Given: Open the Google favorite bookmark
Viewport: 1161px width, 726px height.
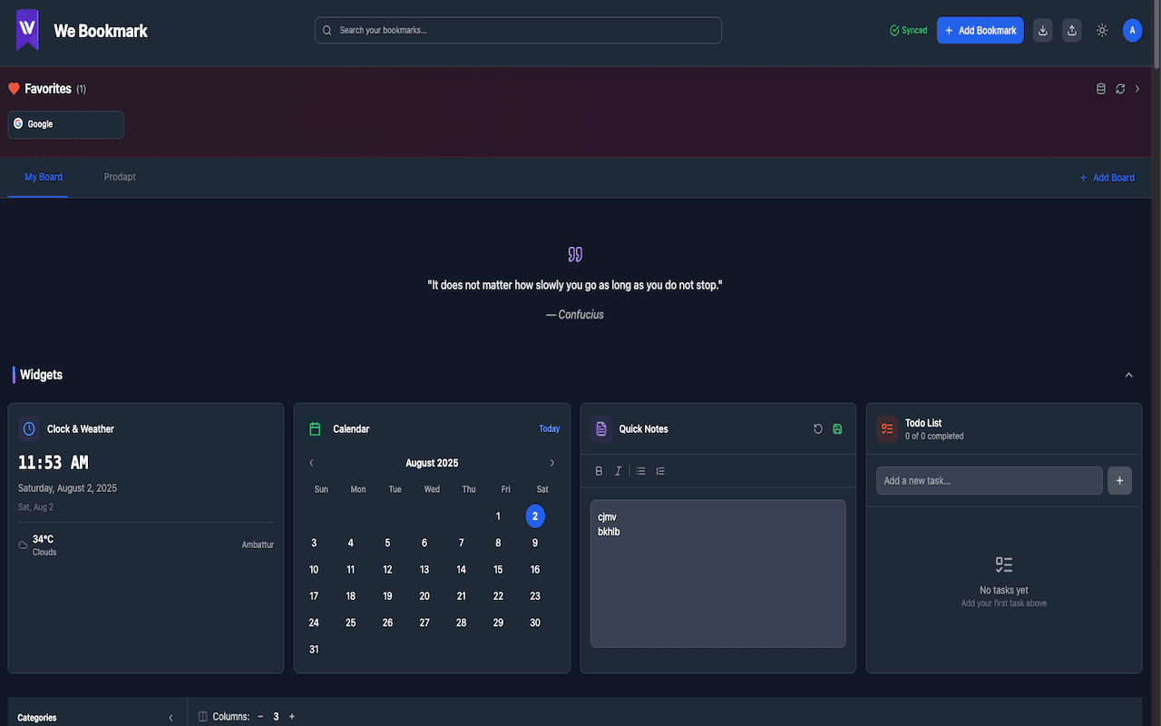Looking at the screenshot, I should (x=66, y=124).
